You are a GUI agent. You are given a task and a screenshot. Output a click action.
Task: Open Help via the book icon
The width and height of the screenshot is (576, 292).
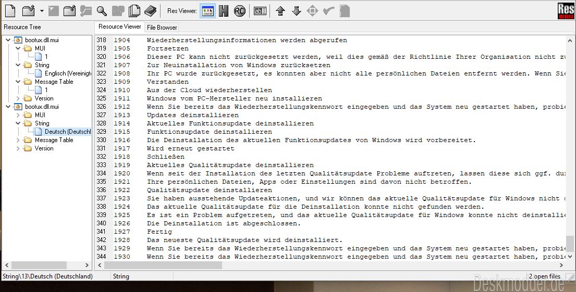click(x=150, y=11)
